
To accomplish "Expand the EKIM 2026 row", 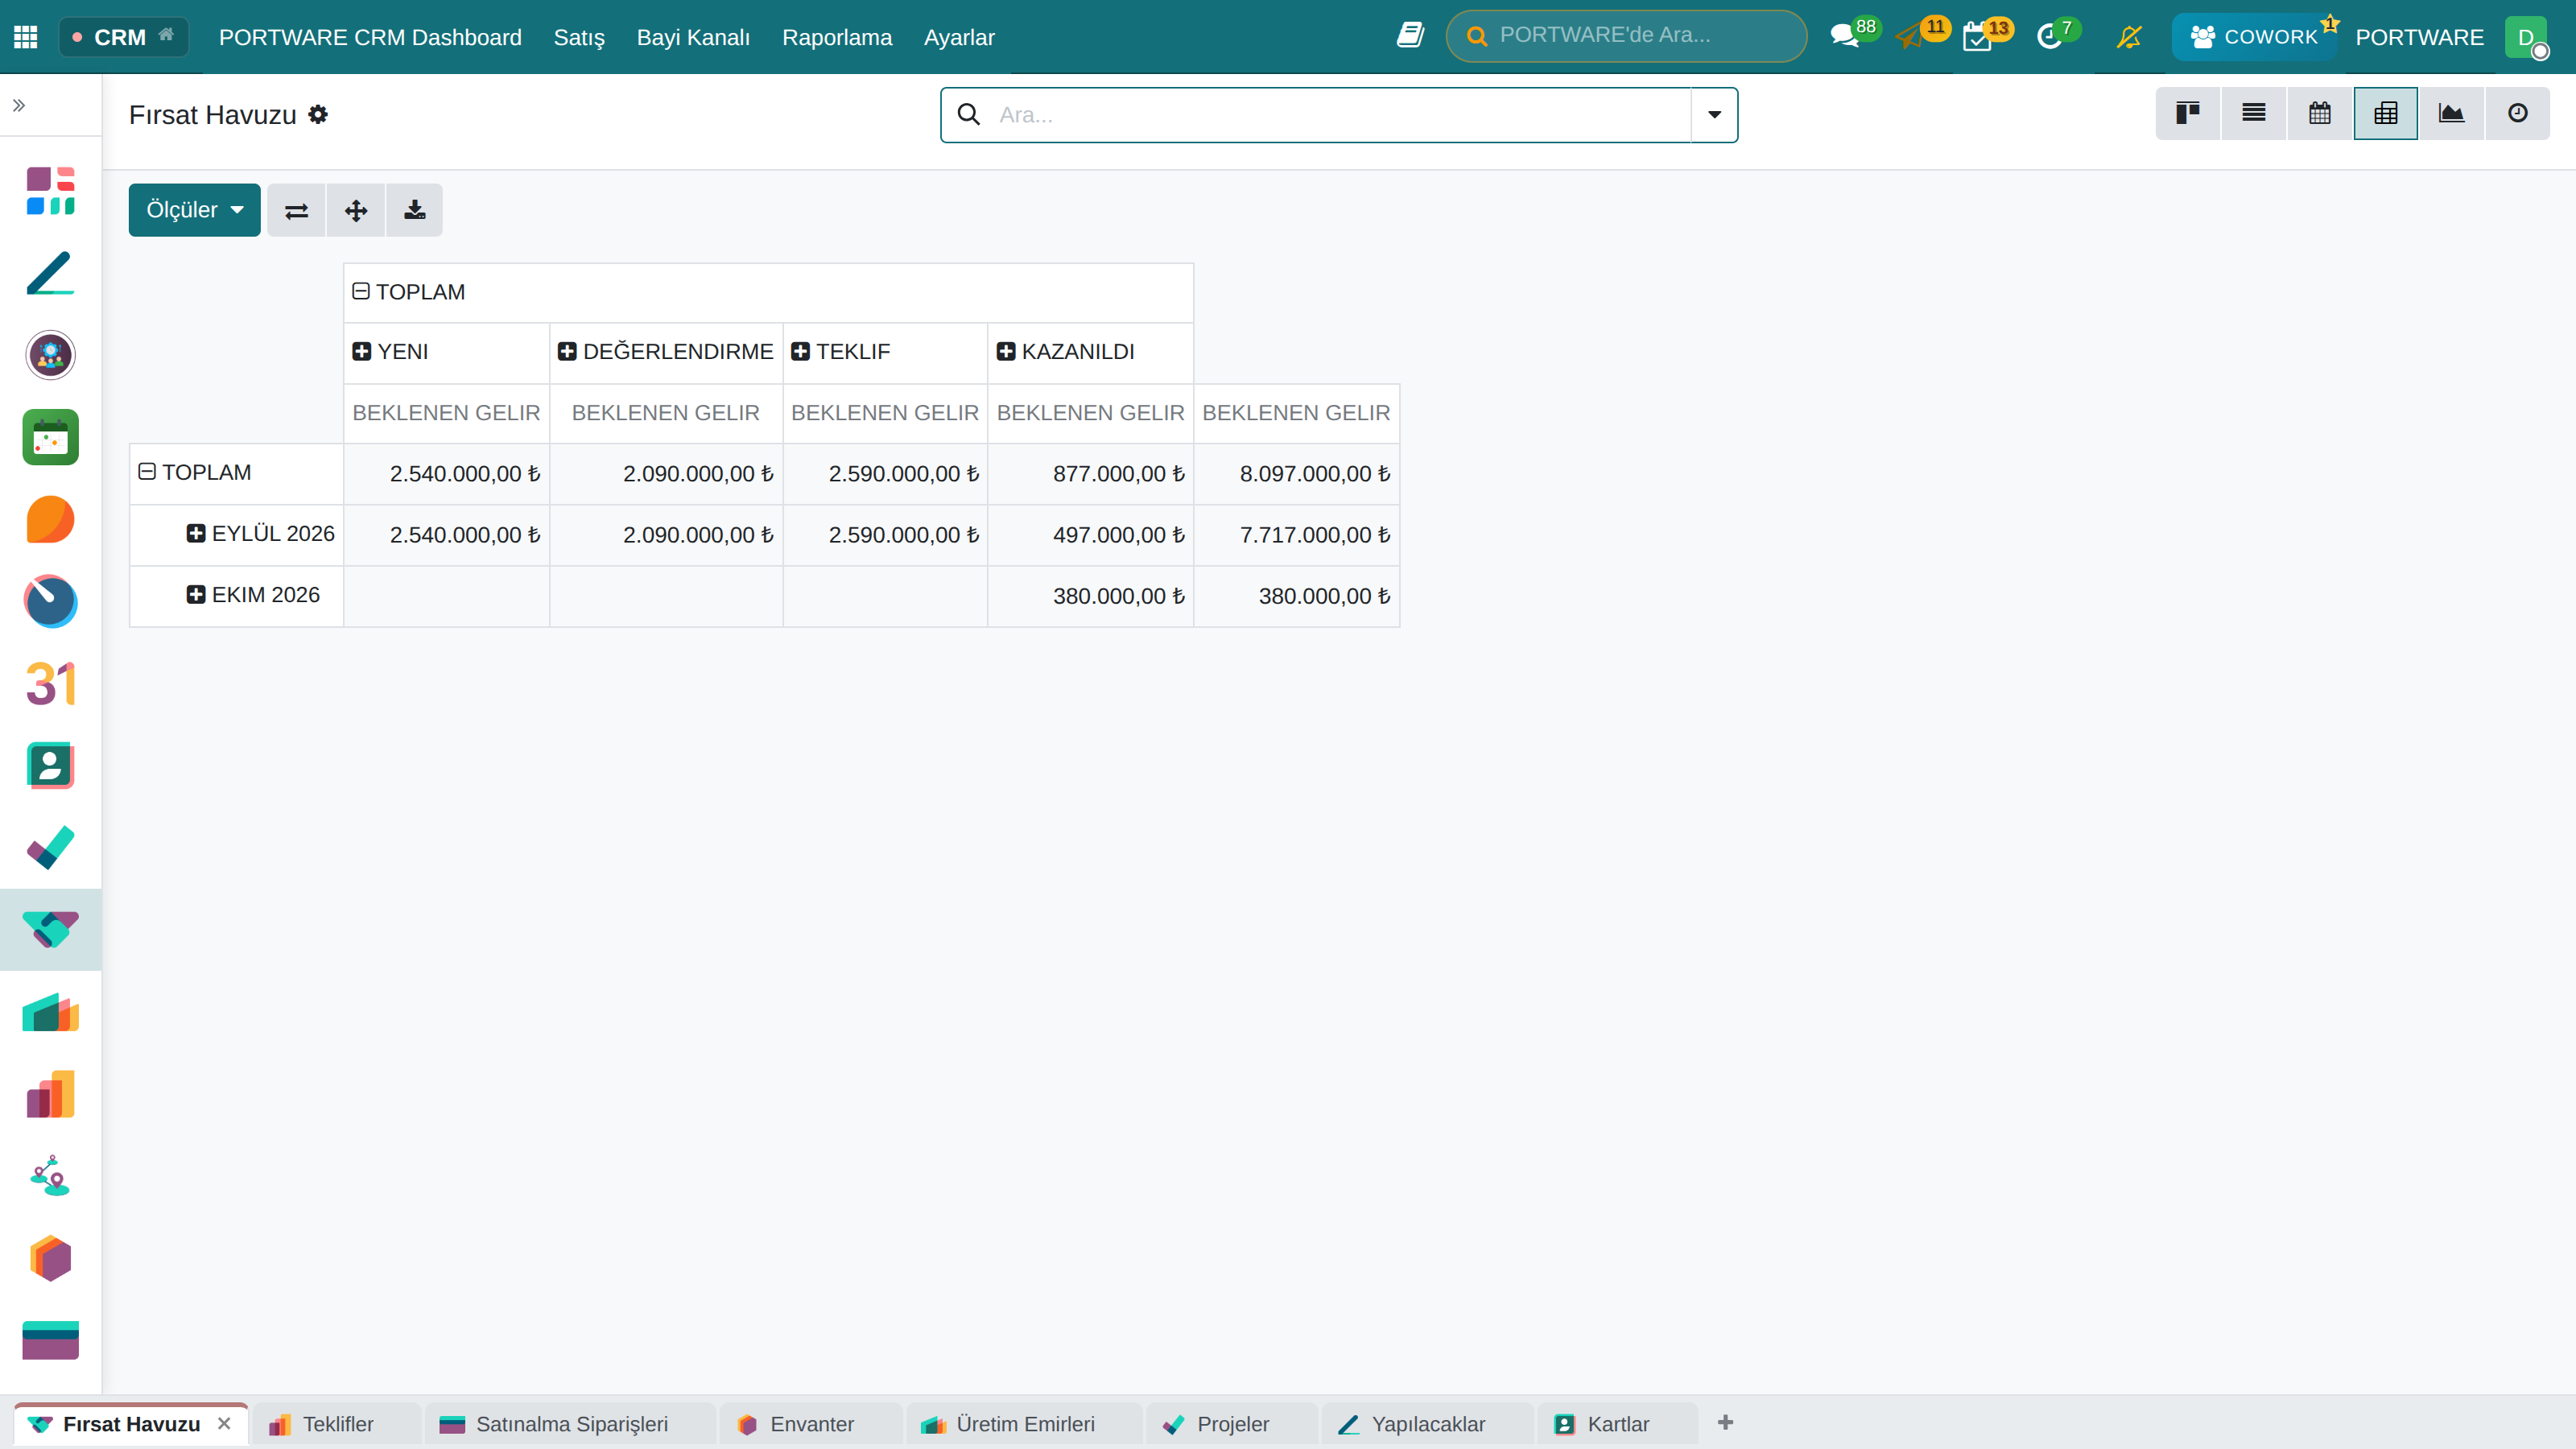I will click(196, 594).
